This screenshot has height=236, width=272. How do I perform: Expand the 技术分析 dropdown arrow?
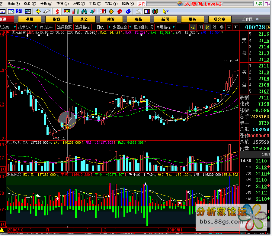[36, 27]
